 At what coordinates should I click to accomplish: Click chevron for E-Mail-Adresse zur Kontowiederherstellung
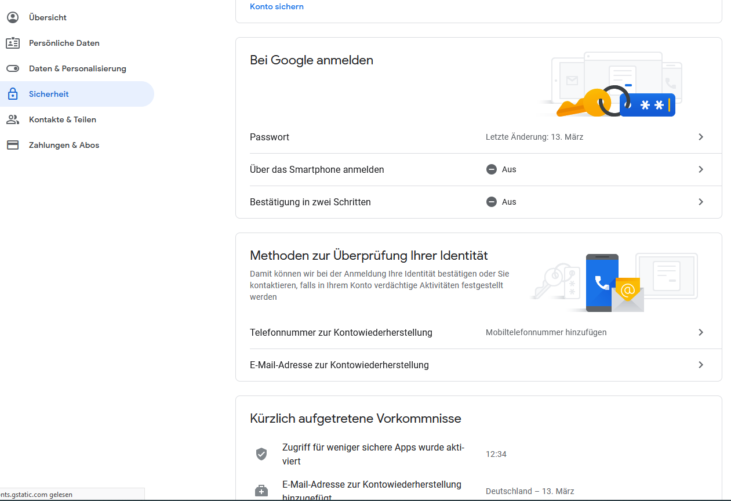pyautogui.click(x=701, y=365)
